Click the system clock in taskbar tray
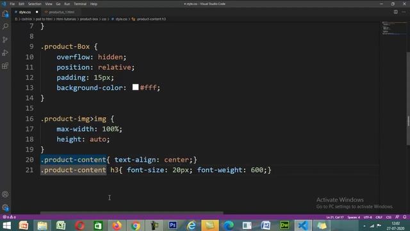 [395, 226]
